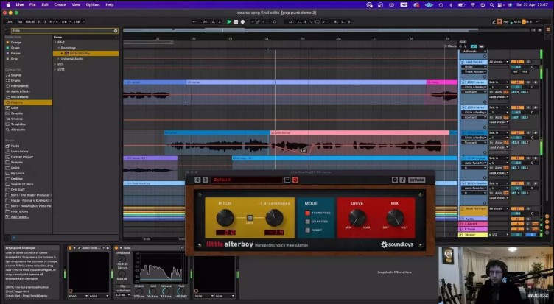
Task: Open Spotlight search in macOS menu bar
Action: pos(491,5)
